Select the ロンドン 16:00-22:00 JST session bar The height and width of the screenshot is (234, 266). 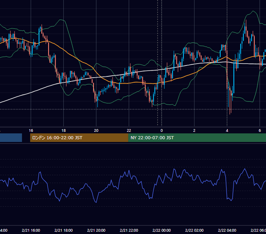pos(79,138)
